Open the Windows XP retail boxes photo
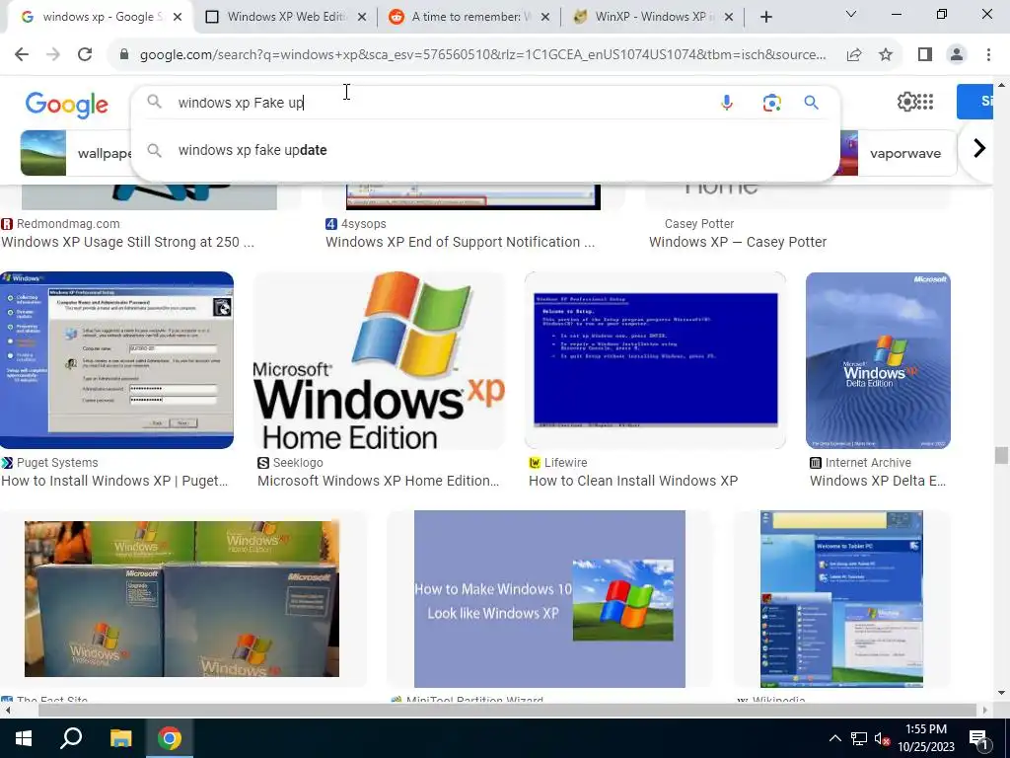Image resolution: width=1010 pixels, height=758 pixels. click(x=181, y=599)
